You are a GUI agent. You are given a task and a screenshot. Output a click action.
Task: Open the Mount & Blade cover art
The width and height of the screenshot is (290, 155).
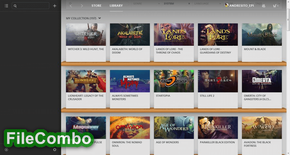(x=262, y=34)
